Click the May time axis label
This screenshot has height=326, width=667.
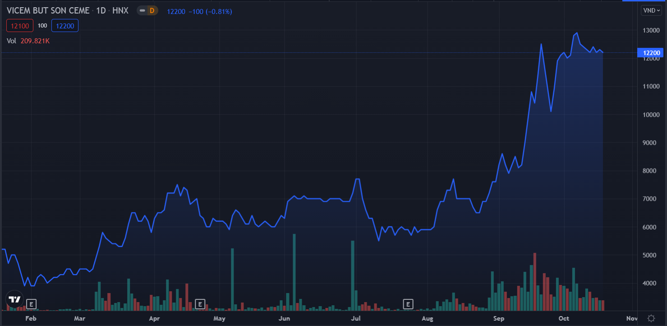pos(220,319)
